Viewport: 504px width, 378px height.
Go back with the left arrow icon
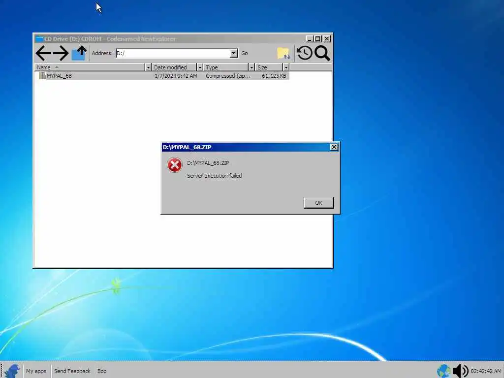coord(43,53)
